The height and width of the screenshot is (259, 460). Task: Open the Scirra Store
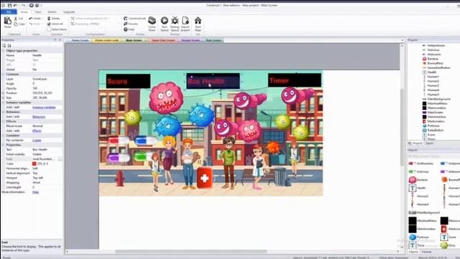pyautogui.click(x=152, y=24)
